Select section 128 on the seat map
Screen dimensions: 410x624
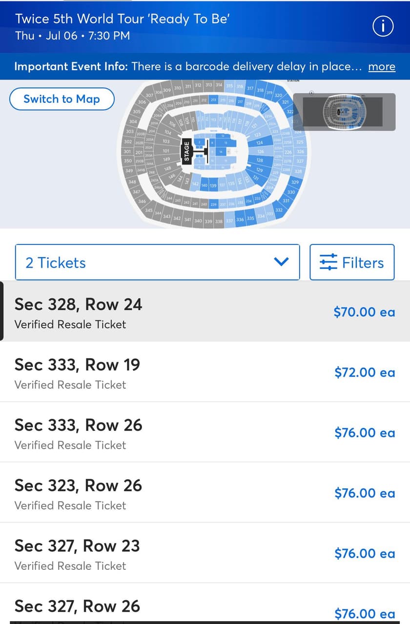[x=260, y=160]
